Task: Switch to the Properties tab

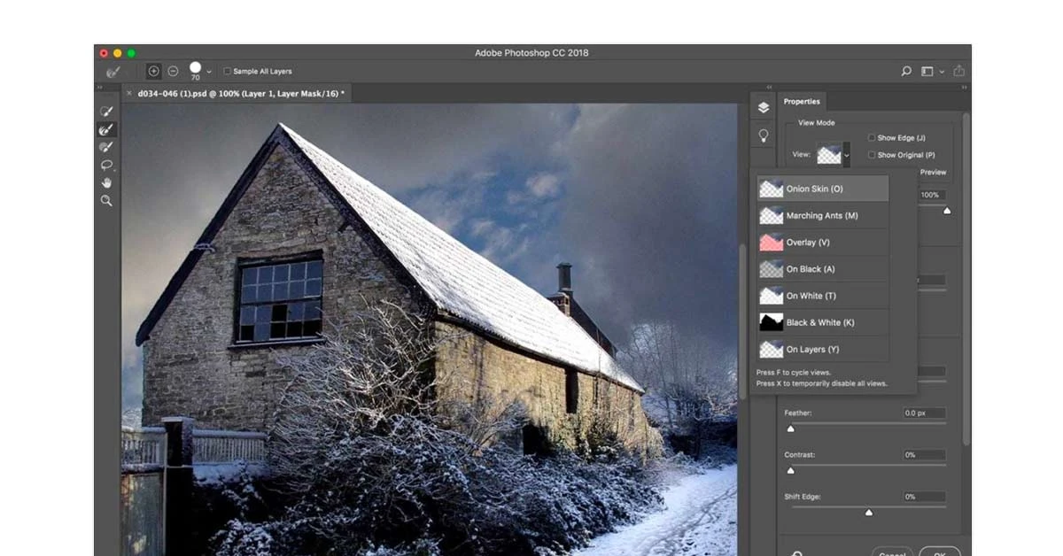Action: pyautogui.click(x=802, y=101)
